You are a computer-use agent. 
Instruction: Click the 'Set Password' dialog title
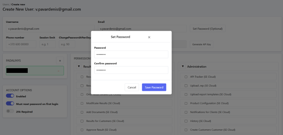(x=120, y=37)
